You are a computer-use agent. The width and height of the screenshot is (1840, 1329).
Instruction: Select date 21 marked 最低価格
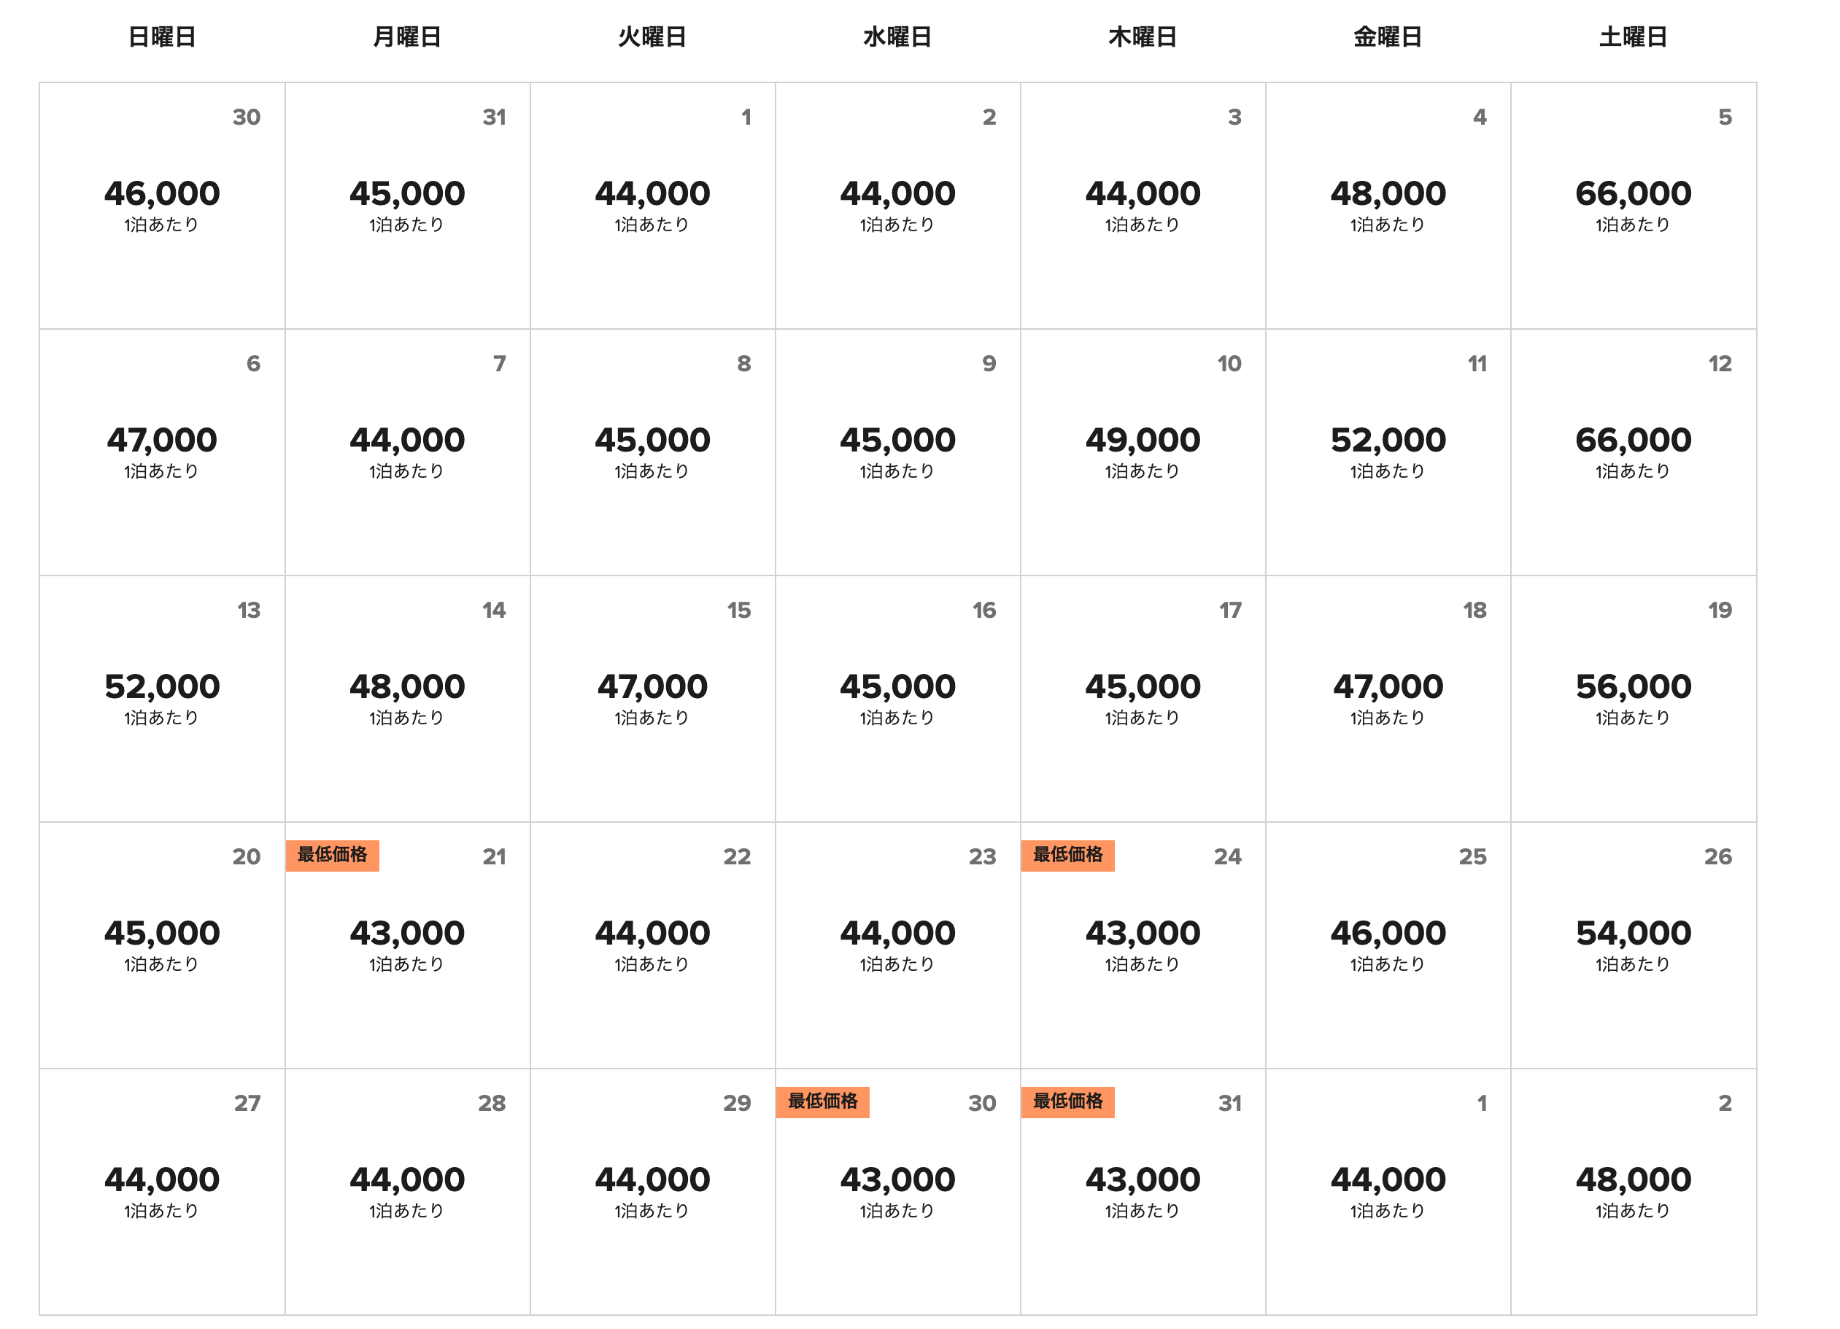(407, 946)
